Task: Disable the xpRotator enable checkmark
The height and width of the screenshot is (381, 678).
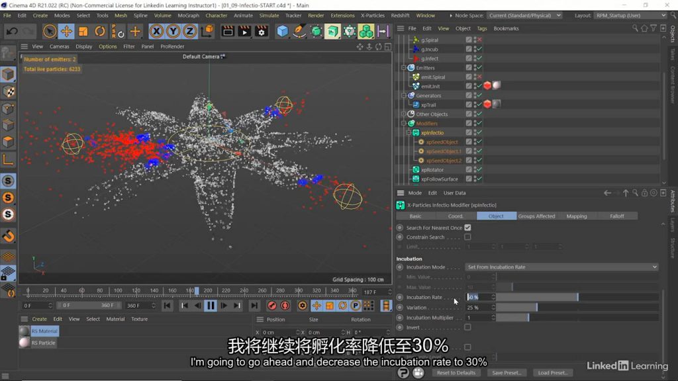Action: [x=479, y=170]
